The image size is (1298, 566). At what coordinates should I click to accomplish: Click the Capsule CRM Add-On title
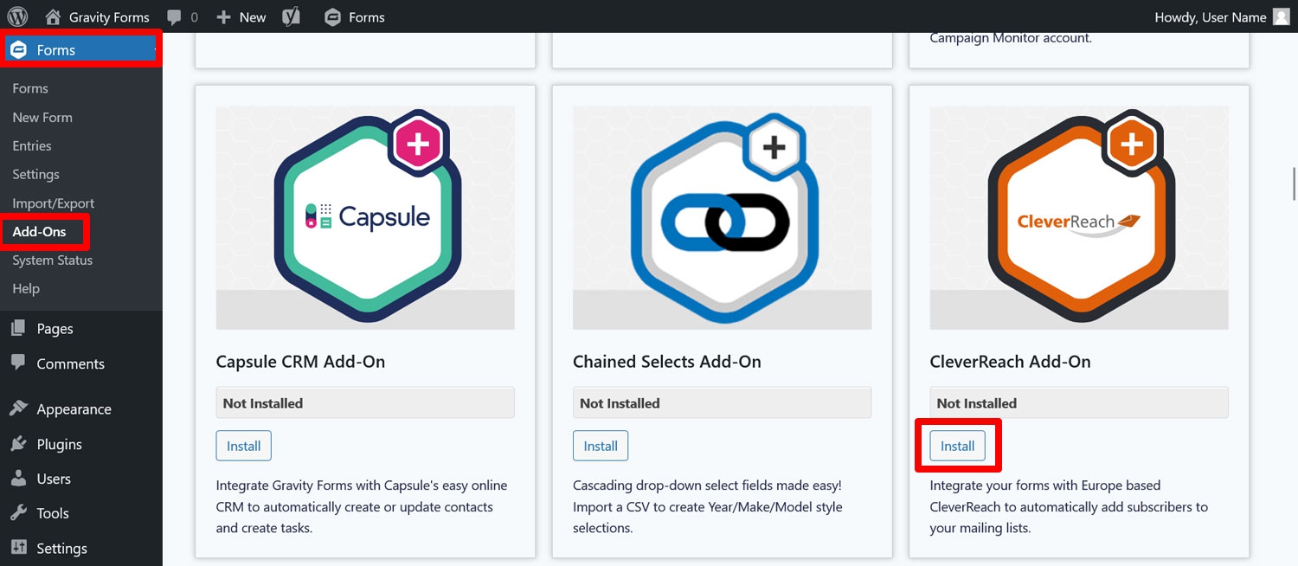pyautogui.click(x=300, y=362)
